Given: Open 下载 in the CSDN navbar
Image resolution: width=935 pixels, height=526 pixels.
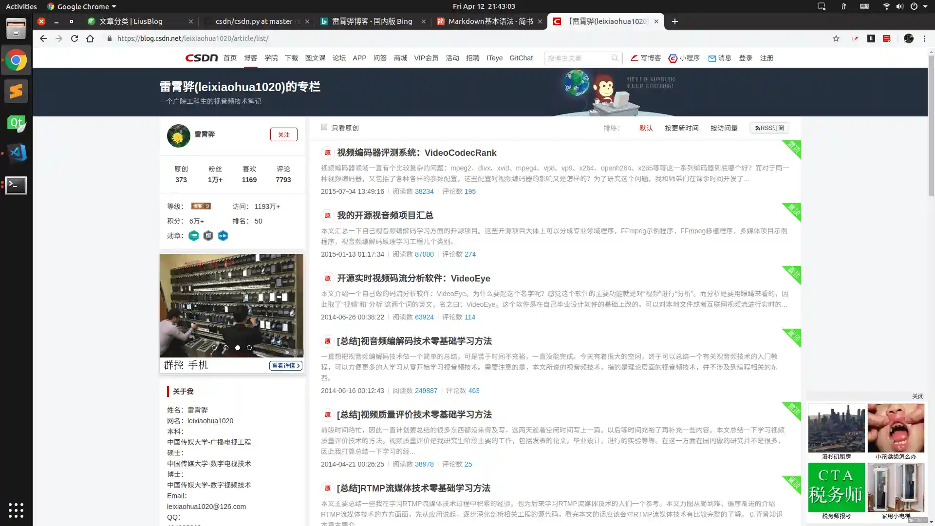Looking at the screenshot, I should (292, 58).
